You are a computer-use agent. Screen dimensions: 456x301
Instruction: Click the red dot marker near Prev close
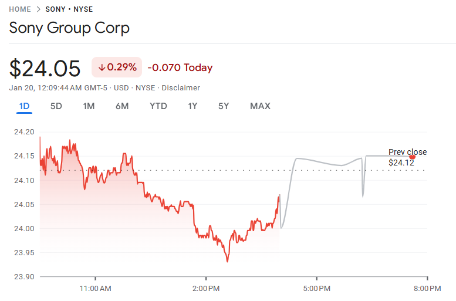click(x=413, y=157)
